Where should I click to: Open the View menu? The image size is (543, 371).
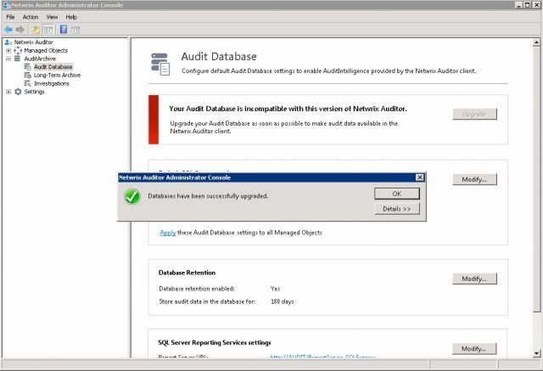tap(53, 17)
